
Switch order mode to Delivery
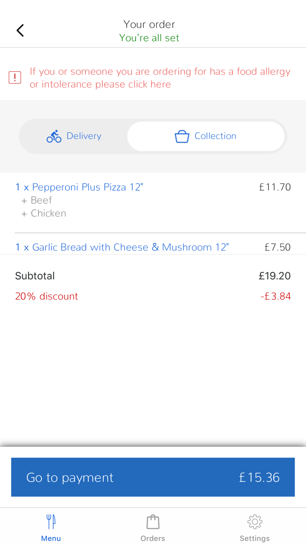pyautogui.click(x=73, y=136)
